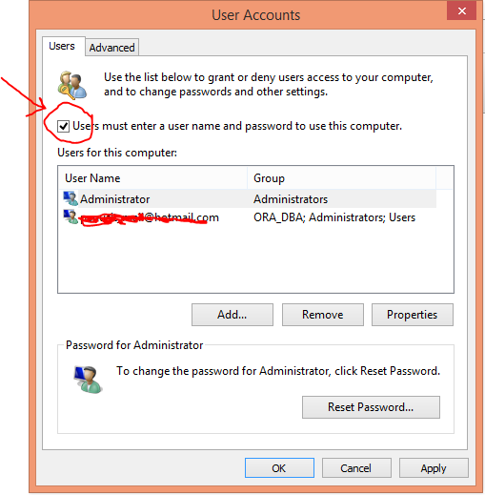Select the hotmail.com user account row
The width and height of the screenshot is (485, 495).
(248, 217)
